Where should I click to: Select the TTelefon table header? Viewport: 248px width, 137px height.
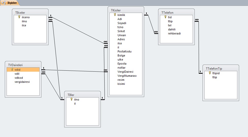(x=176, y=12)
